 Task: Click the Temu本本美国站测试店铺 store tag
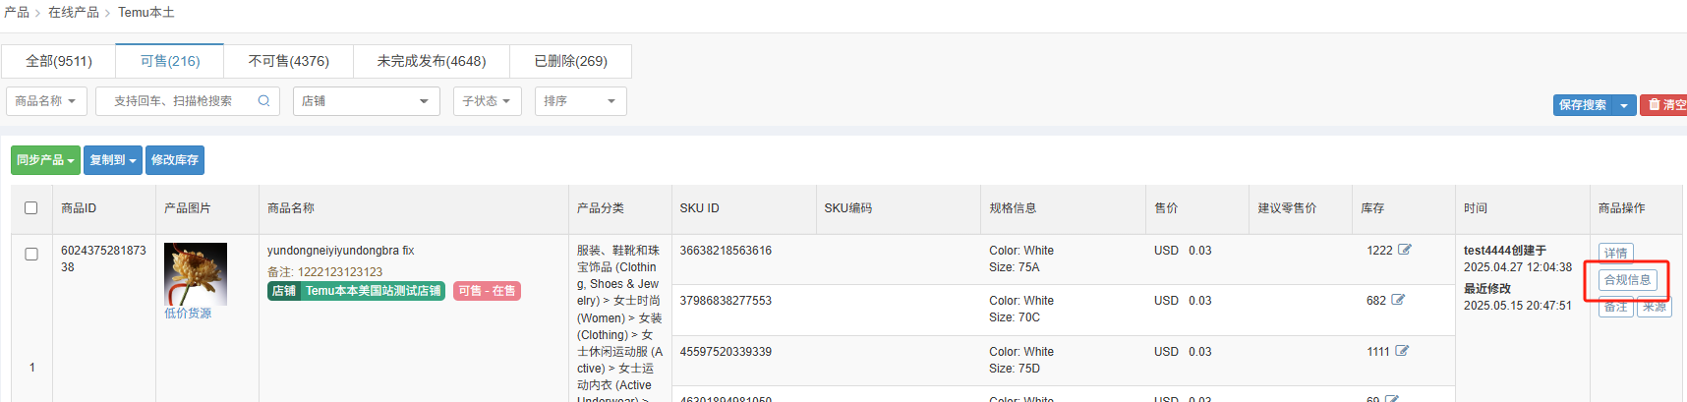pyautogui.click(x=356, y=291)
